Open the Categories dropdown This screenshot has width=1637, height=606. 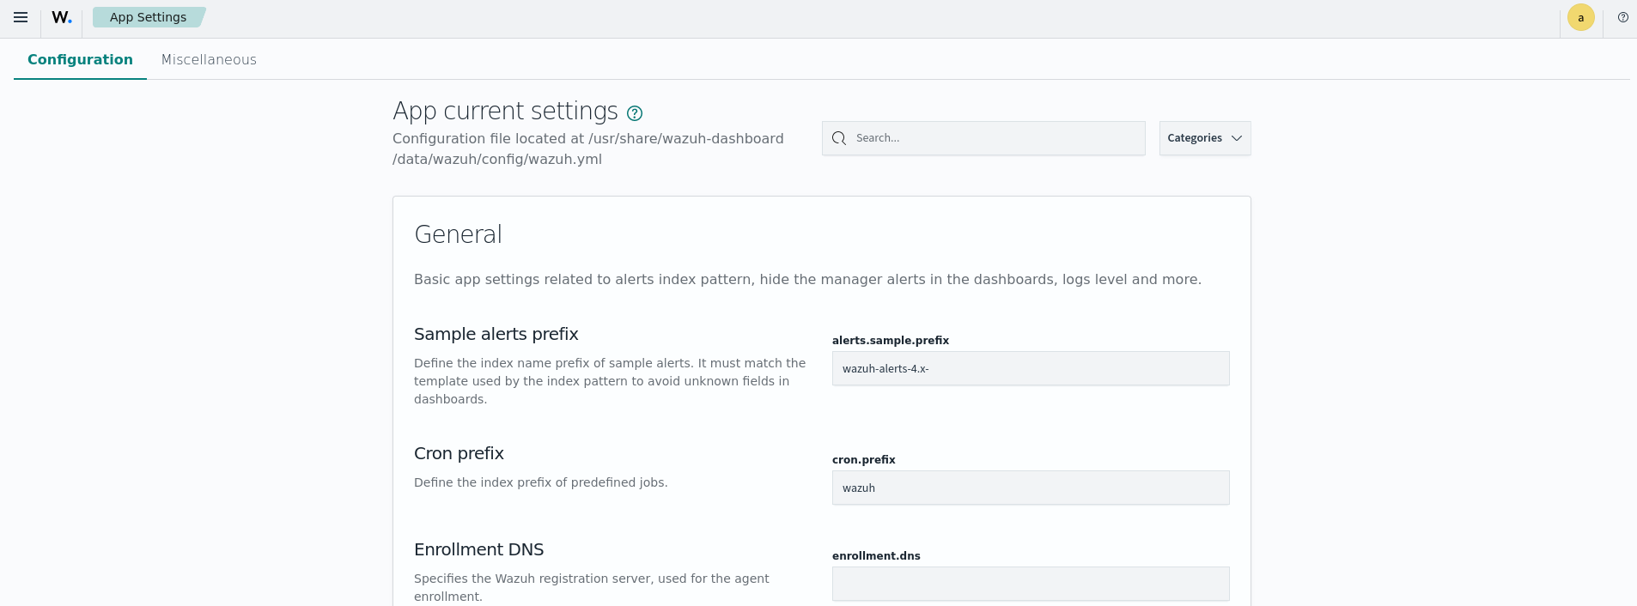(x=1195, y=138)
